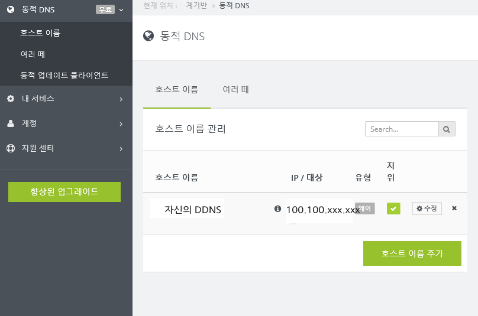The image size is (478, 316).
Task: Switch to the 여러 떼 tab
Action: 235,90
